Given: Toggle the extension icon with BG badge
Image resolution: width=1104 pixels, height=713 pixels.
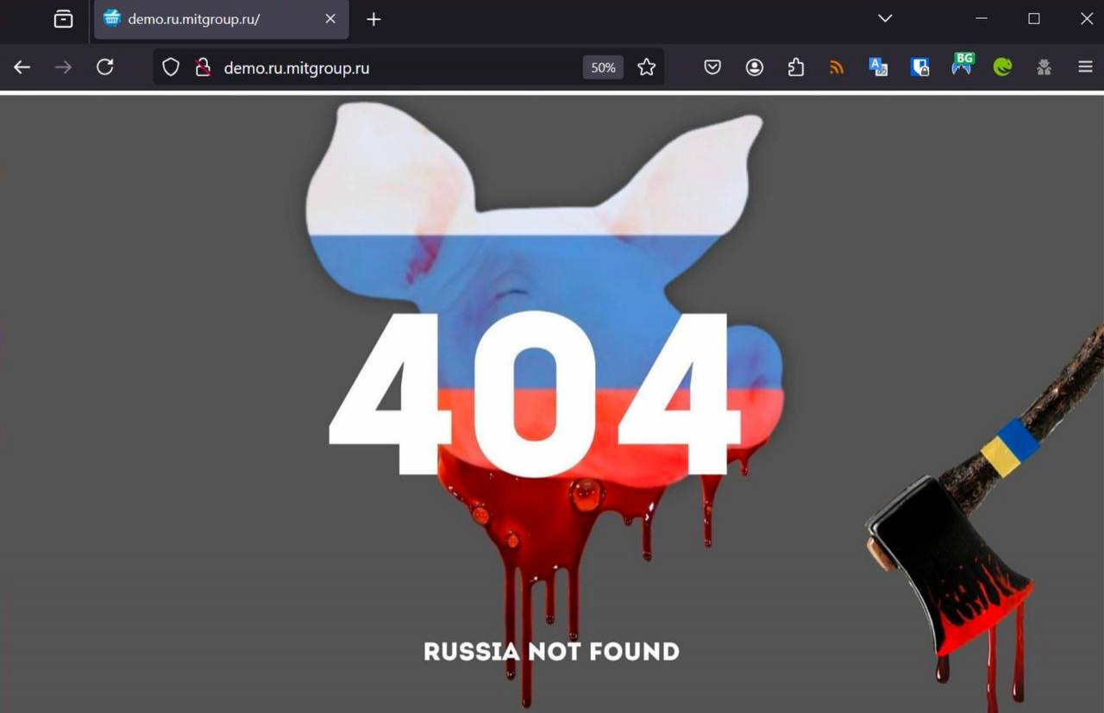Looking at the screenshot, I should (962, 66).
